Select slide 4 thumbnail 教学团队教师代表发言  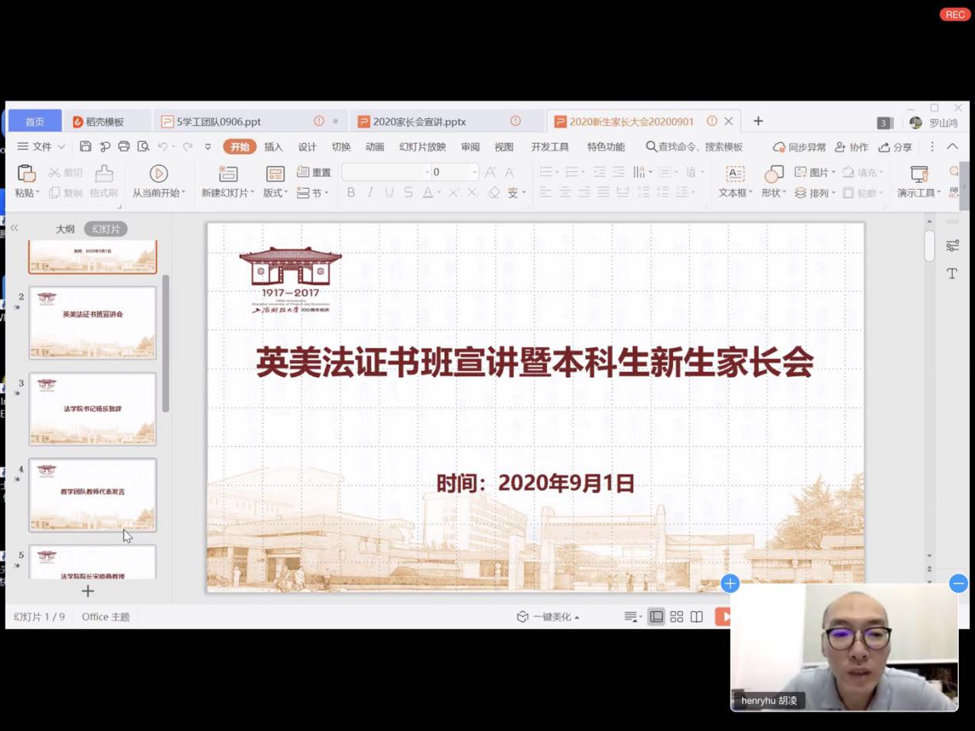tap(93, 495)
